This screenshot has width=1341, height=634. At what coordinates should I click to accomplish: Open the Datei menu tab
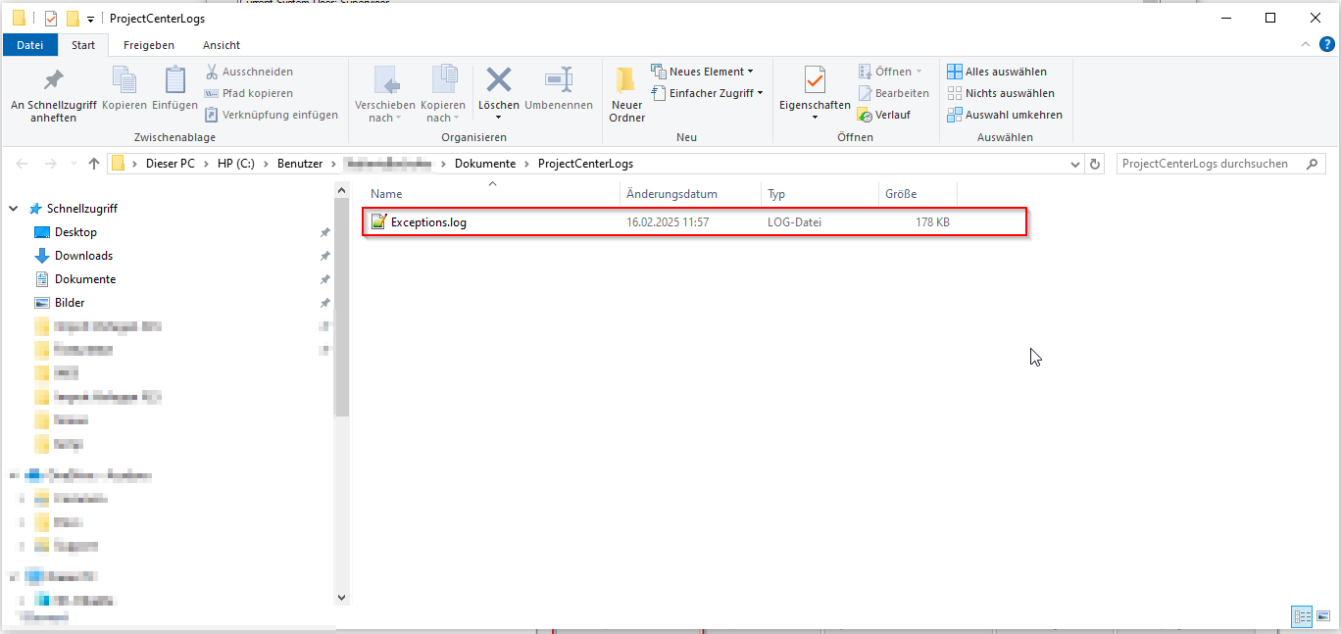click(x=30, y=45)
